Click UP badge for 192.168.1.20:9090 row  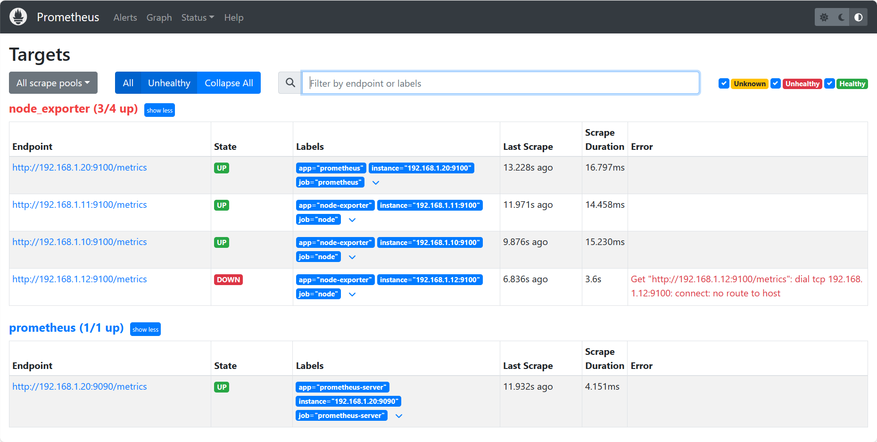[222, 387]
